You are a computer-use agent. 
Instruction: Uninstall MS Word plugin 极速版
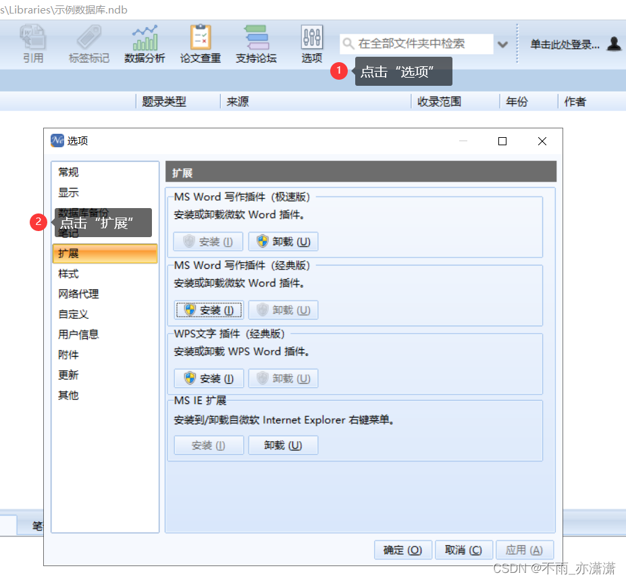point(284,242)
